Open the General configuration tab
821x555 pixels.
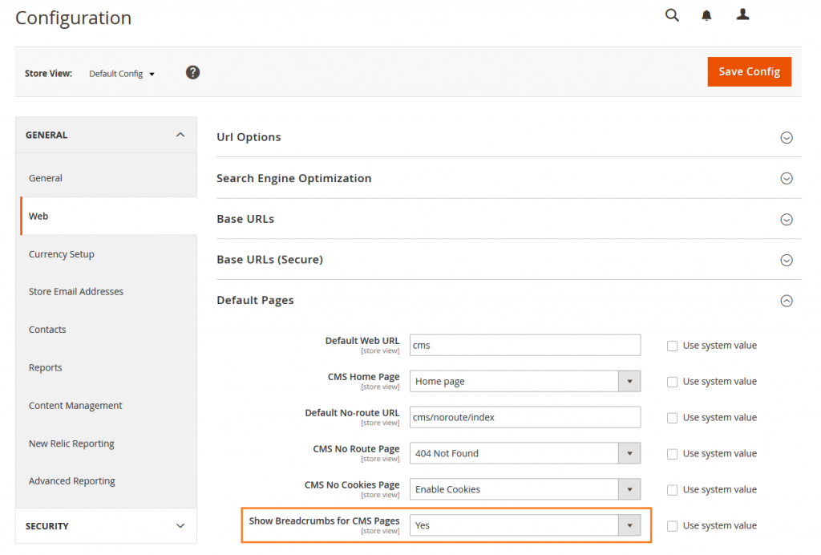pos(46,178)
